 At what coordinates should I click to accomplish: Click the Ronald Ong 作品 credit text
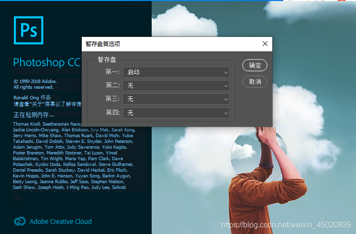point(32,98)
